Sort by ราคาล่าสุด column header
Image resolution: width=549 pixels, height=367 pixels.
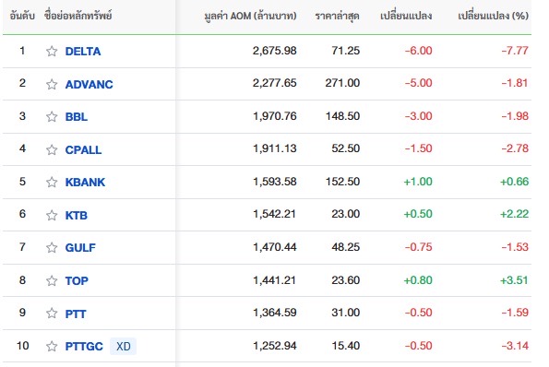coord(337,16)
